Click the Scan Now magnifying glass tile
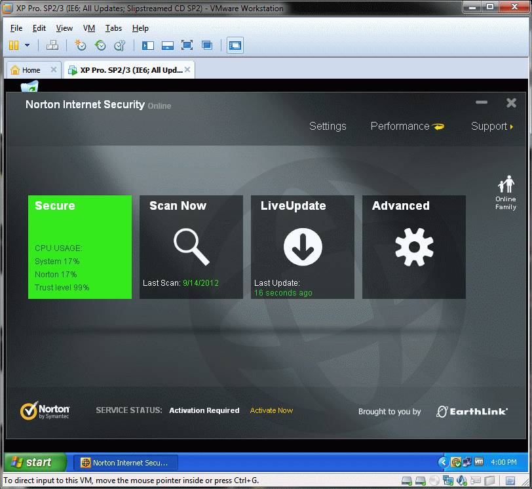 pos(191,246)
